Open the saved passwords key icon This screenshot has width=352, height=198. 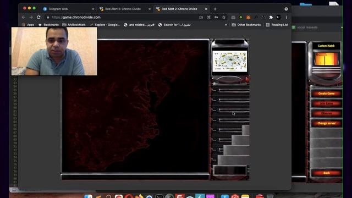coord(216,17)
